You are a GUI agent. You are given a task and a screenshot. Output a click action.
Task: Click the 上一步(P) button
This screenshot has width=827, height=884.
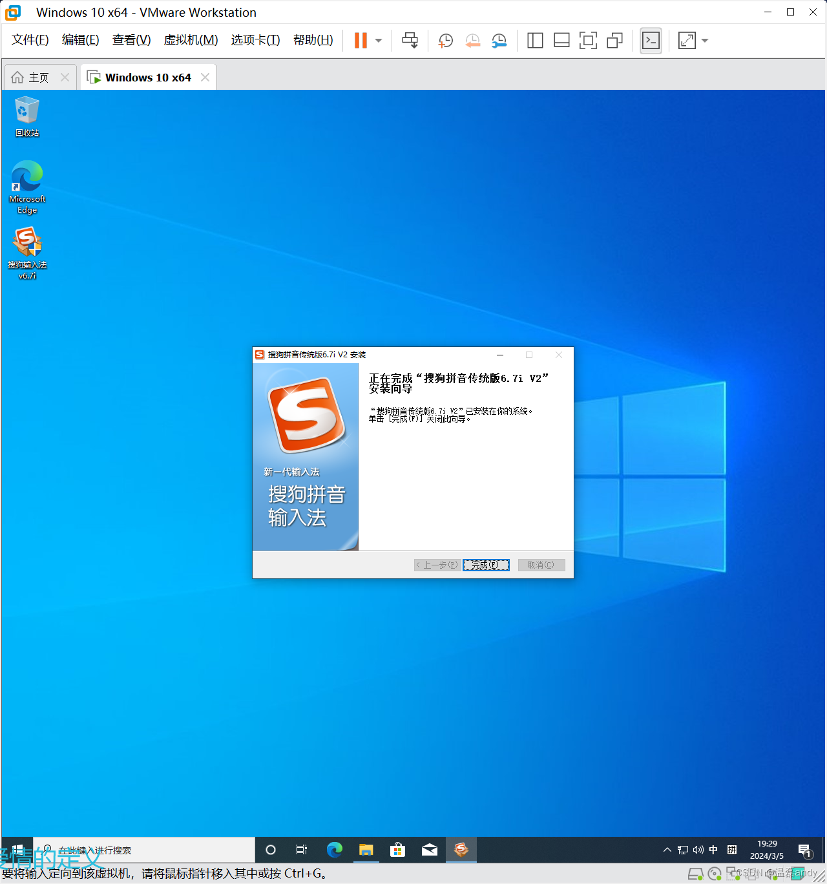(x=438, y=565)
